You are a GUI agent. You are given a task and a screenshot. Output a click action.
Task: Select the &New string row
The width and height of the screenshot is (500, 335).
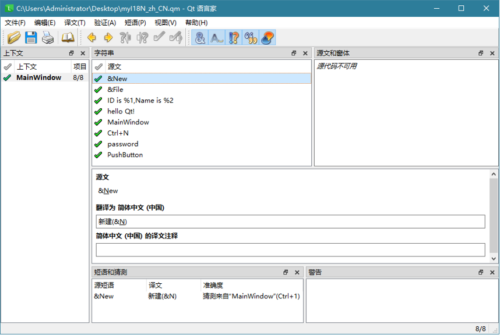(x=202, y=79)
